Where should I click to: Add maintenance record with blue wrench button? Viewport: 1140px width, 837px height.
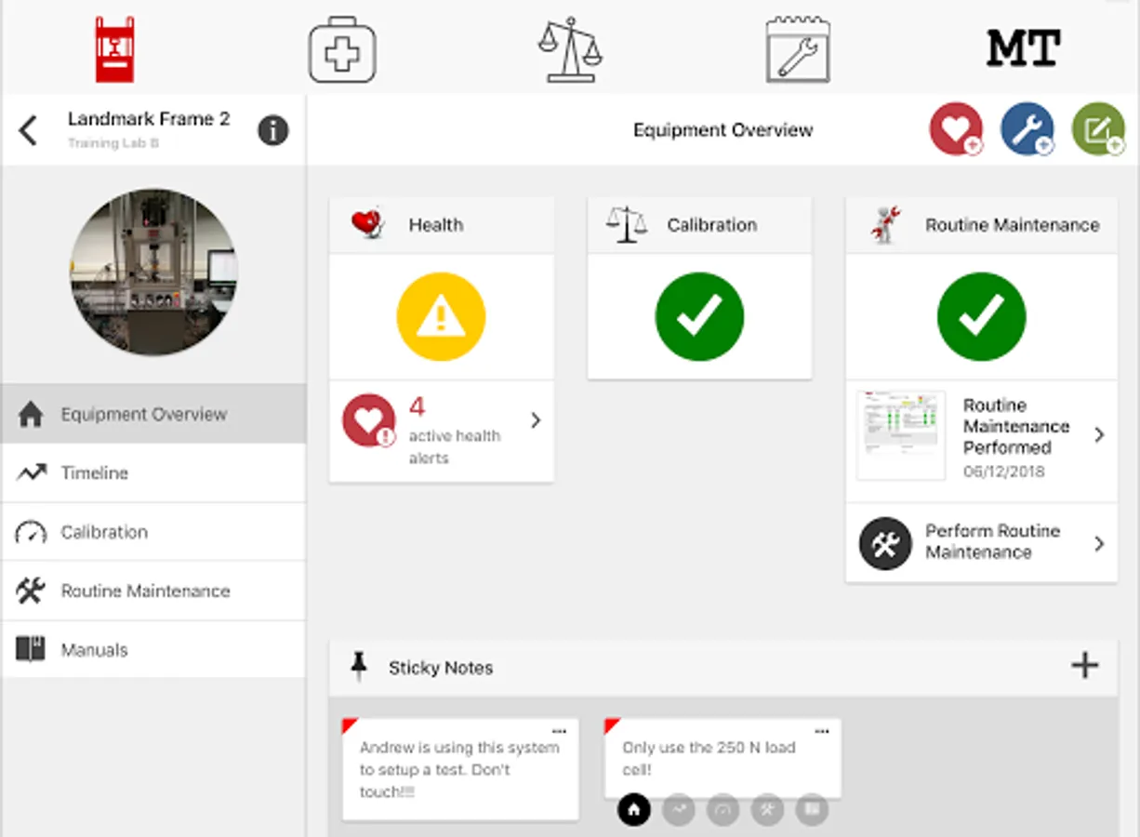[1027, 129]
